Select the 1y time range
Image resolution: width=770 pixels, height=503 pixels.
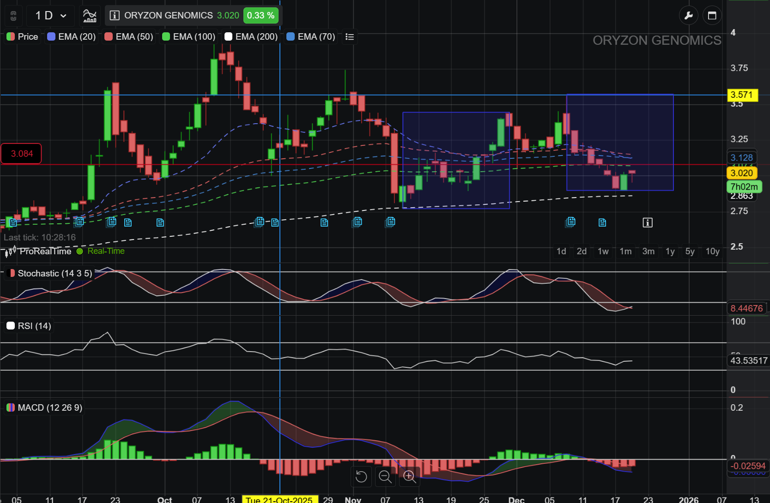670,251
